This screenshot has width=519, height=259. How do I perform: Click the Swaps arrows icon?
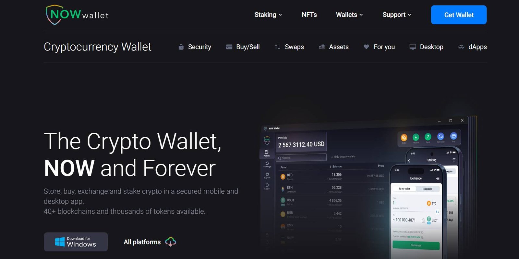click(277, 47)
